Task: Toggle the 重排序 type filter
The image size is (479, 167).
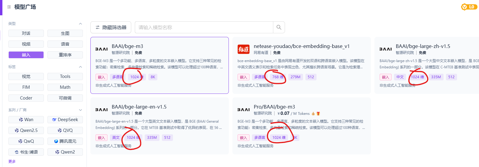Action: (x=65, y=55)
